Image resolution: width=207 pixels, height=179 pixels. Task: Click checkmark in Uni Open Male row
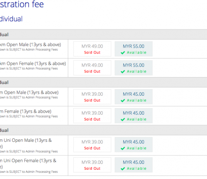(x=123, y=148)
